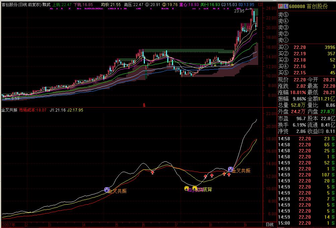
Task: Click month 5 marker on the timeline
Action: (117, 225)
